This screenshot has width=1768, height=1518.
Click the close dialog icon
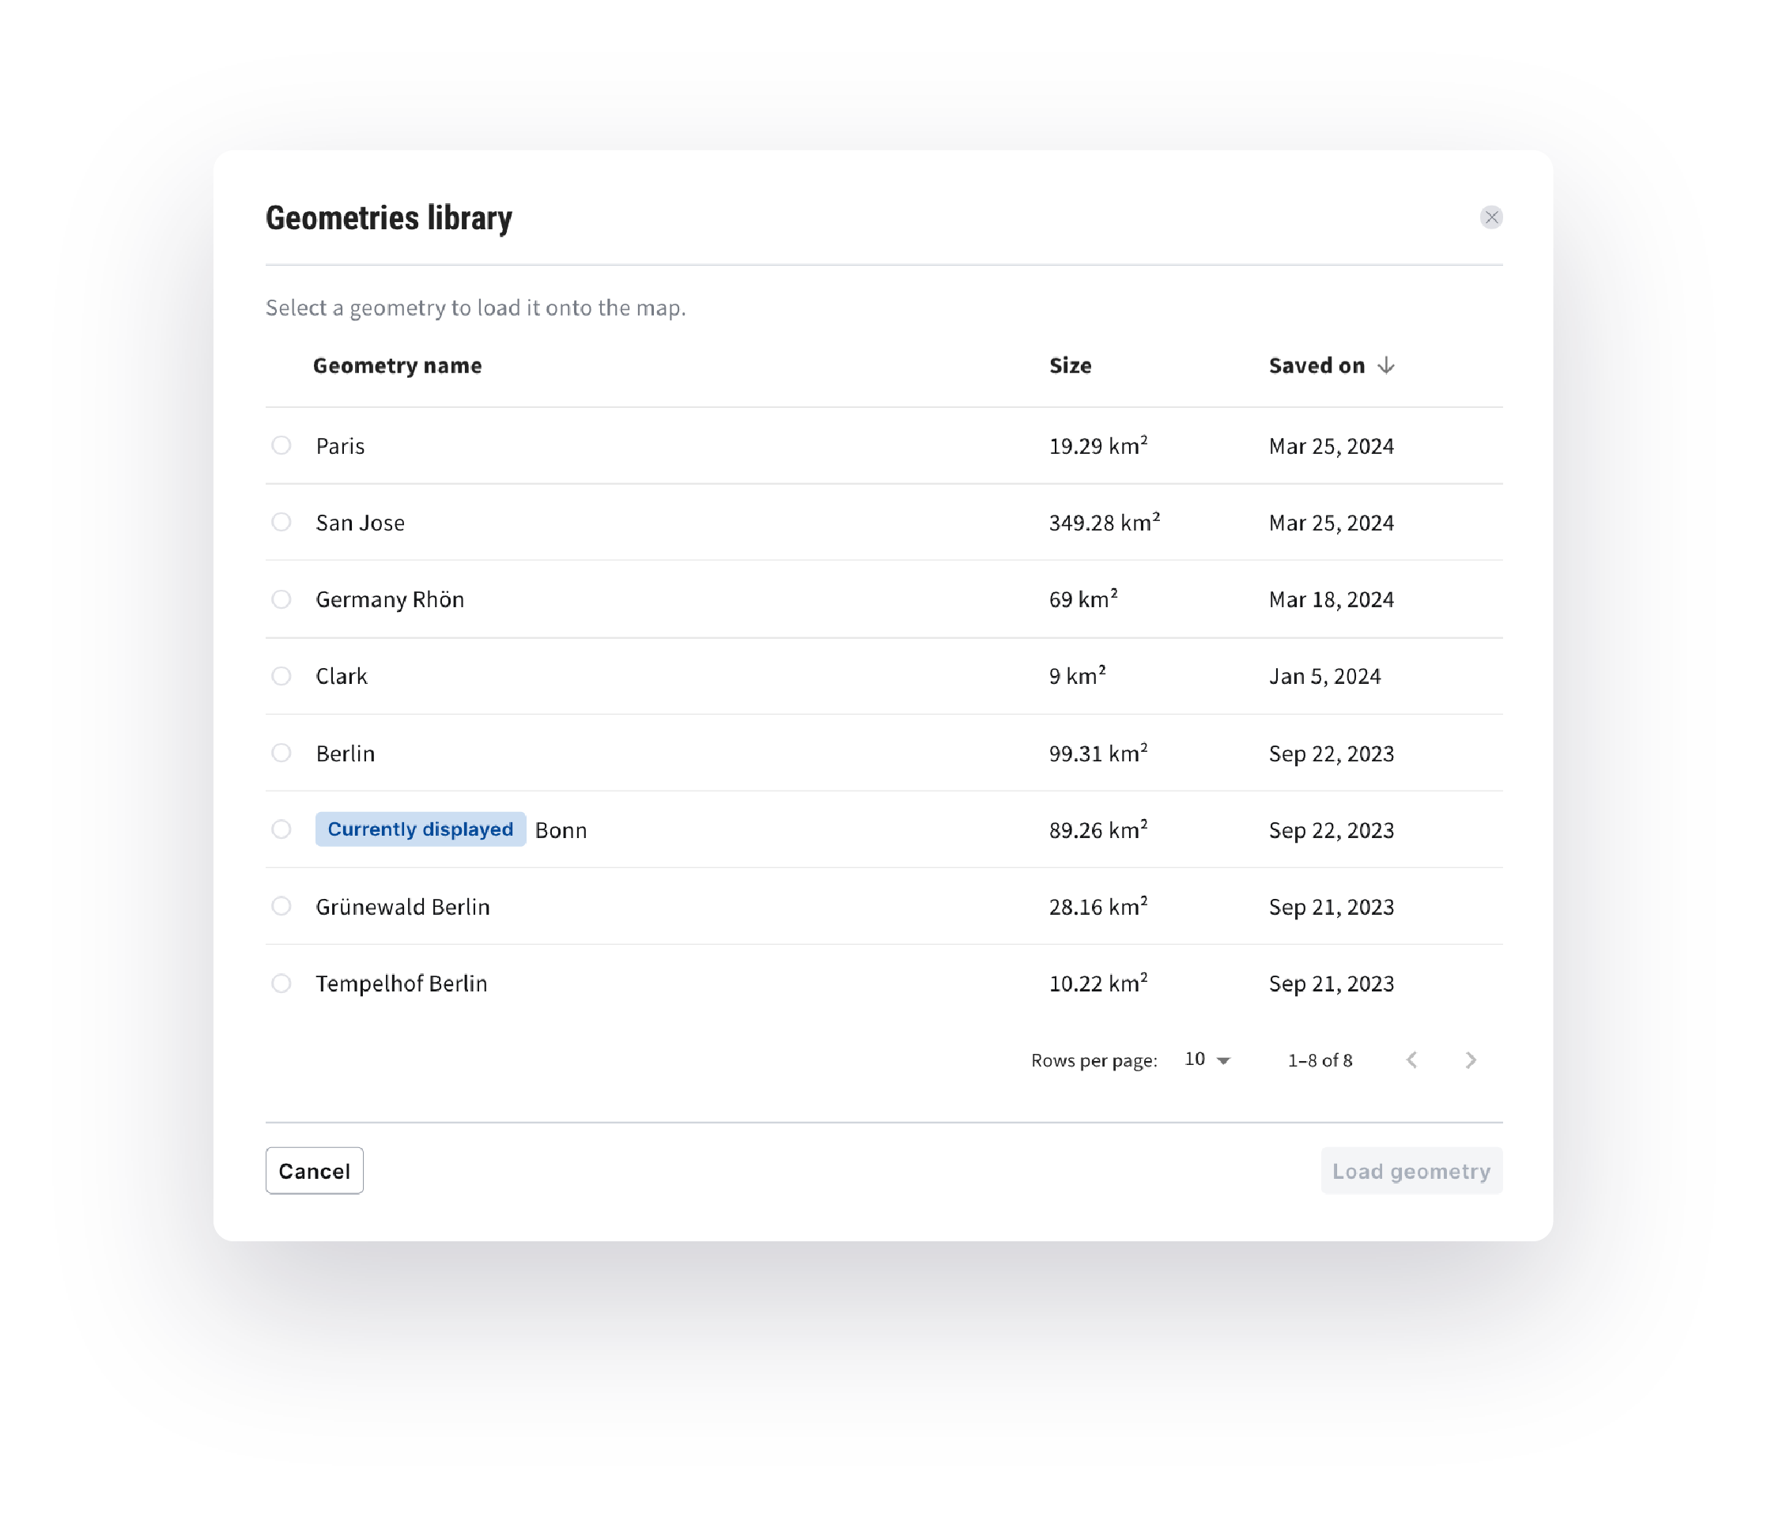click(1491, 217)
